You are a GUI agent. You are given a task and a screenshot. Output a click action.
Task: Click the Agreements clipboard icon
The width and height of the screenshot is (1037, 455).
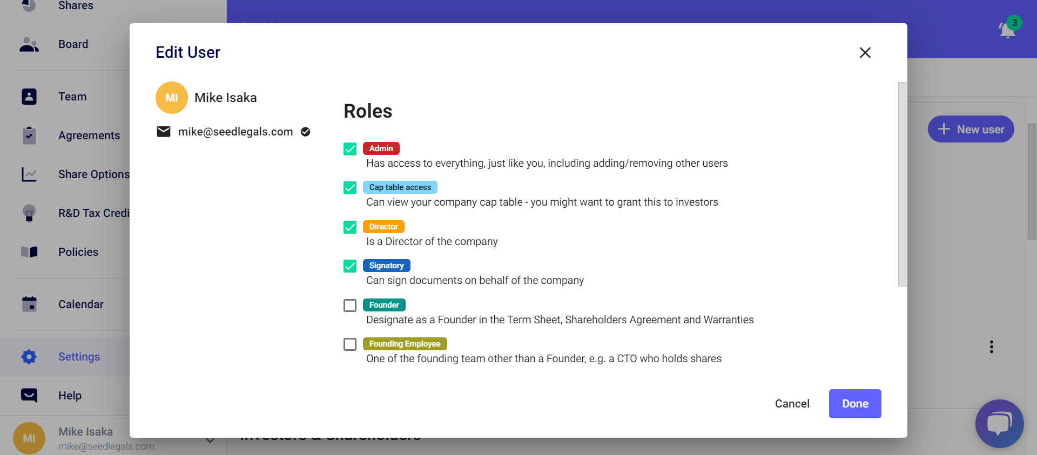pos(29,135)
